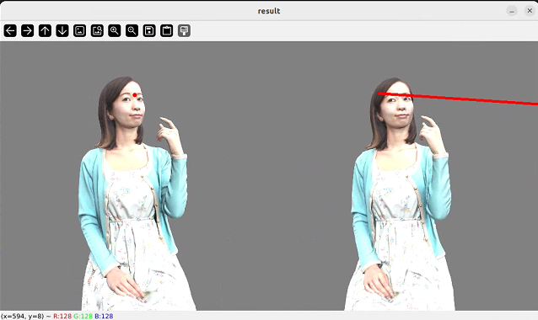Click the G:128 value in status bar
The width and height of the screenshot is (538, 320).
pos(83,316)
